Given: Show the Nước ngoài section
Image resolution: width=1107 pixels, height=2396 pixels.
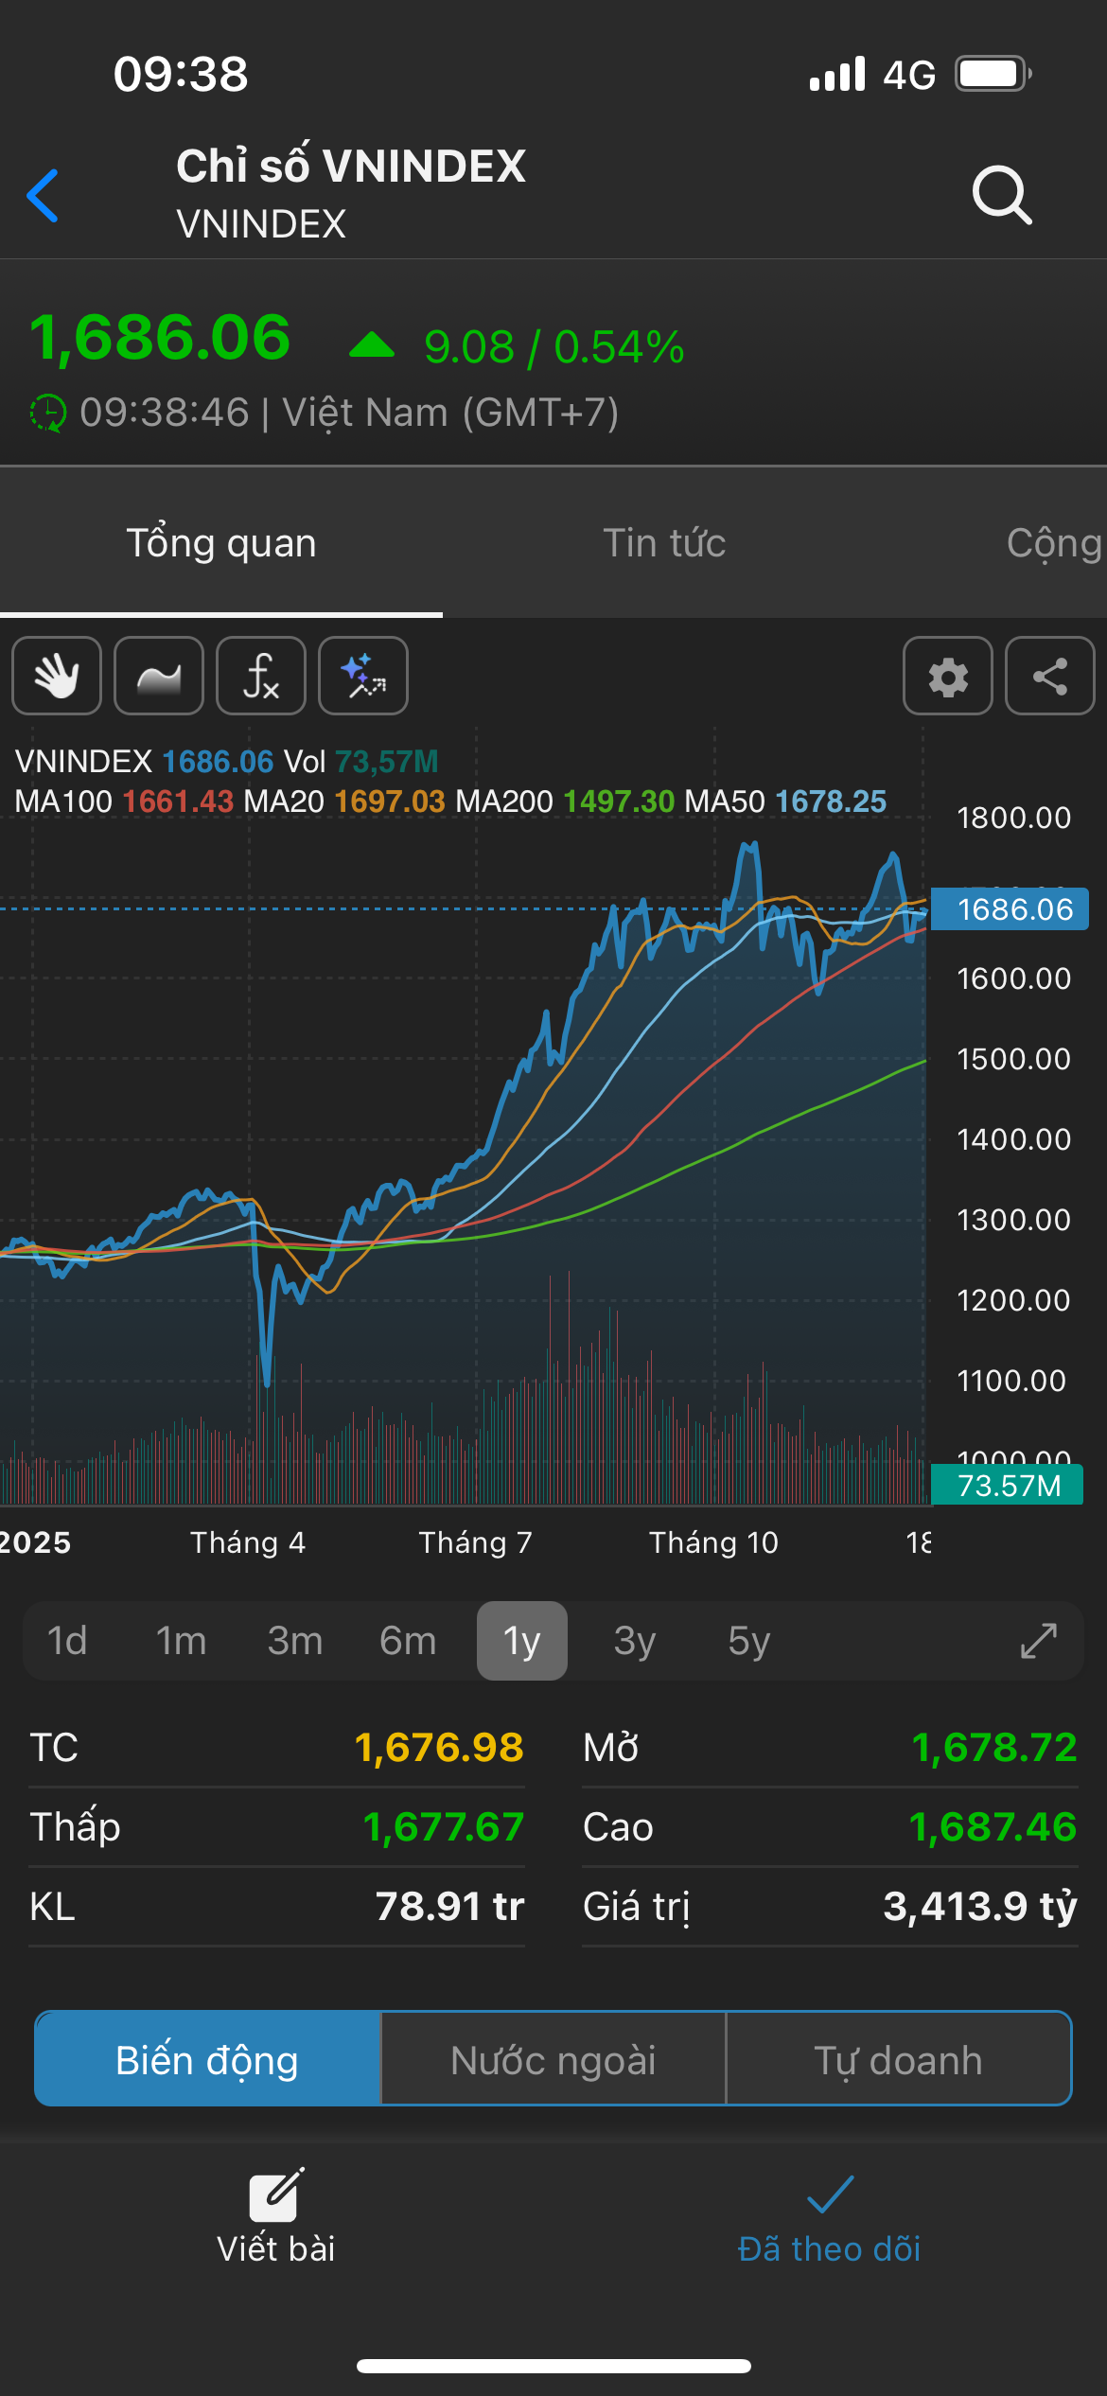Looking at the screenshot, I should (x=553, y=2059).
